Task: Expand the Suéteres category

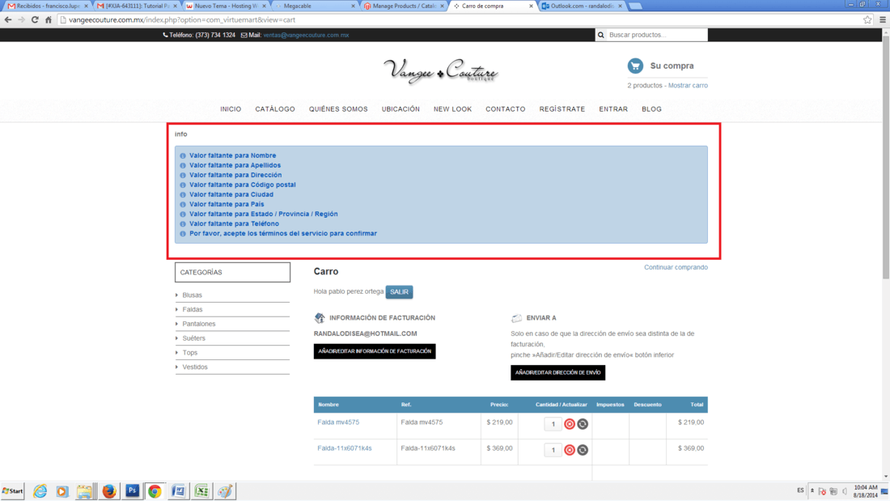Action: pos(193,338)
